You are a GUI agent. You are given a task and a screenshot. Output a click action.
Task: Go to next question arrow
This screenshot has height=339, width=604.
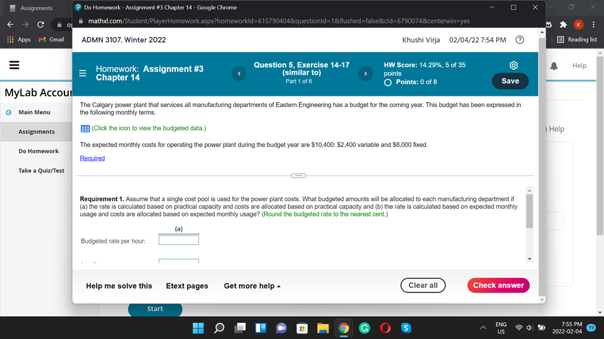pos(365,74)
